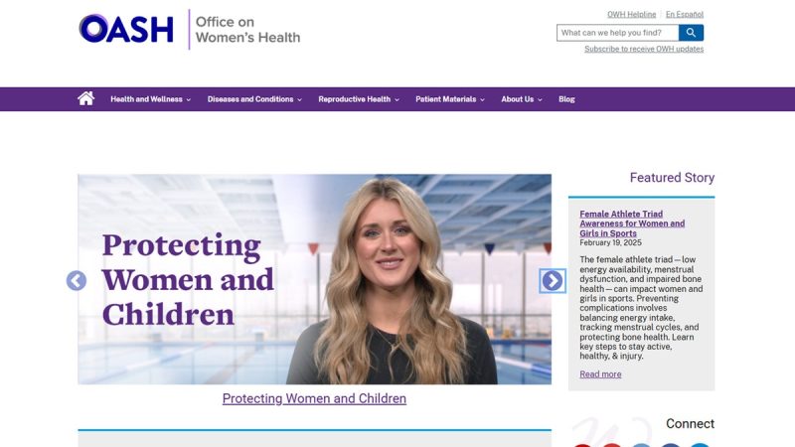Screen dimensions: 795x447
Task: Expand the Reproductive Health menu
Action: [358, 99]
